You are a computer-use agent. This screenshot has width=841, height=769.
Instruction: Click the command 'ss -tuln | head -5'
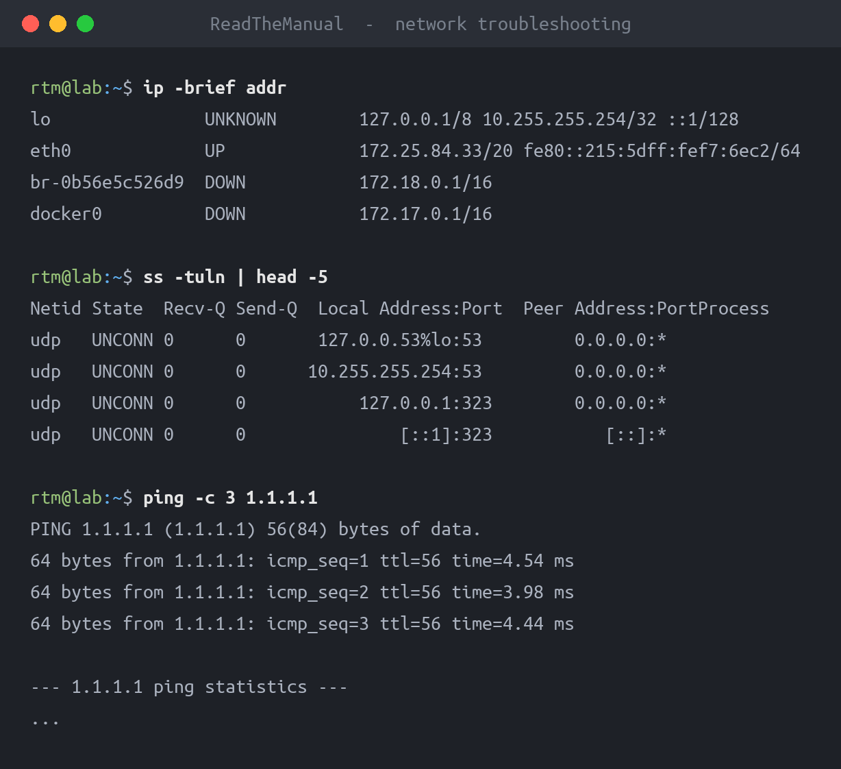236,277
